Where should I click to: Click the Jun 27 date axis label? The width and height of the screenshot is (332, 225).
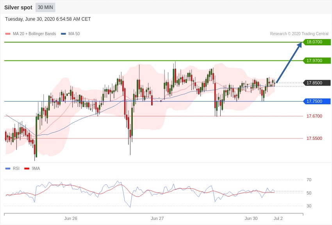[x=157, y=218]
